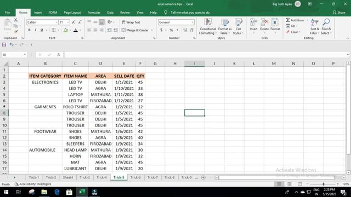The height and width of the screenshot is (197, 351).
Task: Decrease font size with smaller A
Action: tap(80, 22)
